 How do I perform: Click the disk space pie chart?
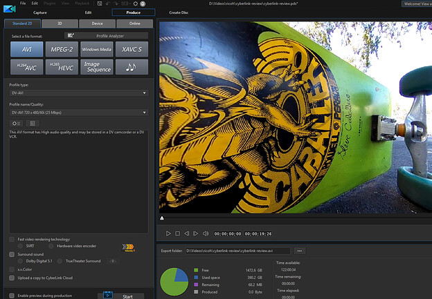(x=174, y=282)
